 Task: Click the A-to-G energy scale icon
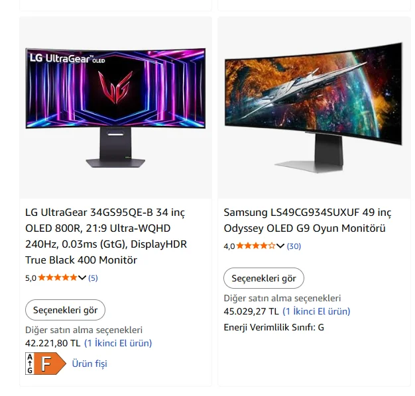pos(30,364)
